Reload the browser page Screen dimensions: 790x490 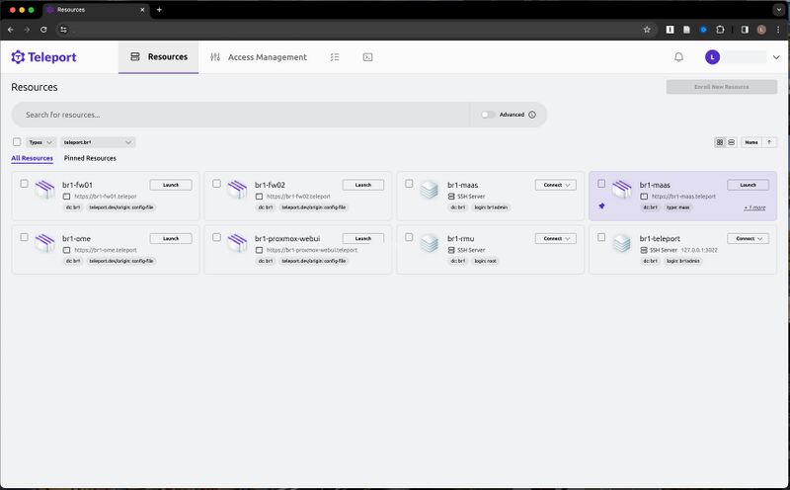point(43,30)
